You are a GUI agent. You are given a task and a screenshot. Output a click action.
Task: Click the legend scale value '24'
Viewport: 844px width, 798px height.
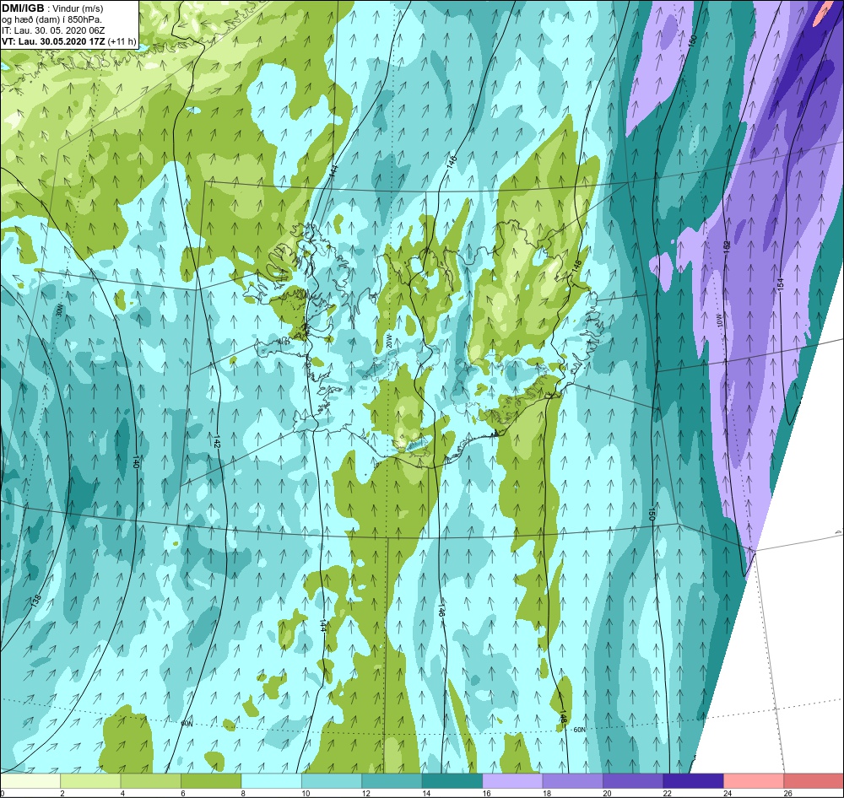pyautogui.click(x=728, y=793)
